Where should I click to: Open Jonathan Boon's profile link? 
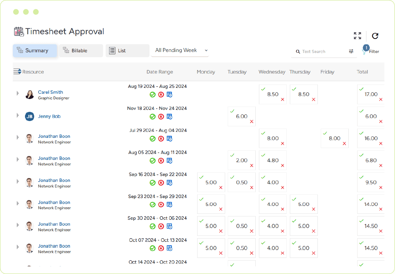point(54,136)
